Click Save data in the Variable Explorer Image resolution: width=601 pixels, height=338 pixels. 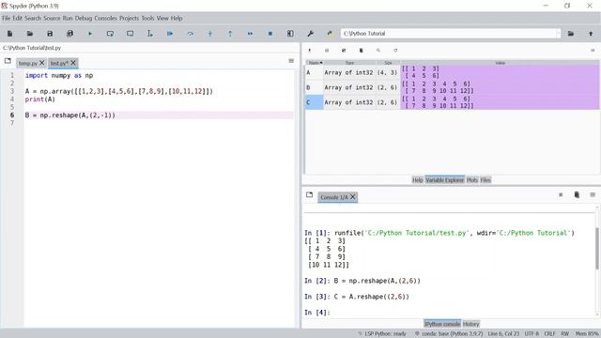327,50
